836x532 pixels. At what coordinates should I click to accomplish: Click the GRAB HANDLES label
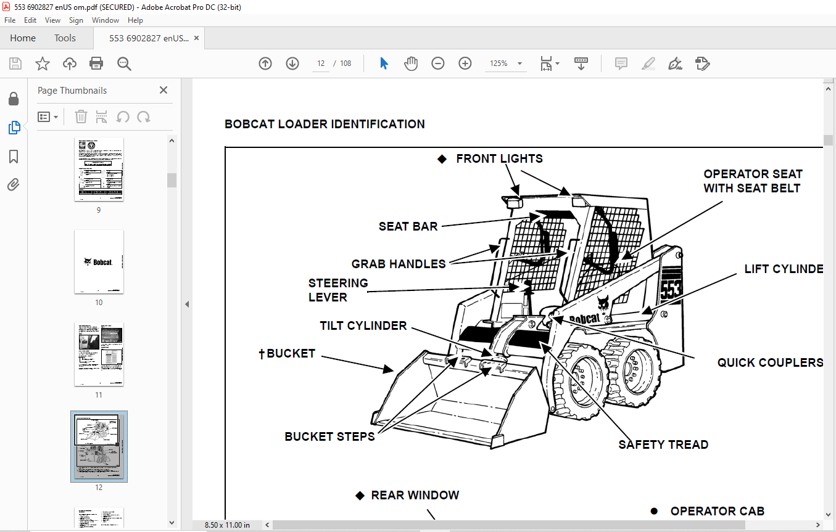click(x=399, y=264)
